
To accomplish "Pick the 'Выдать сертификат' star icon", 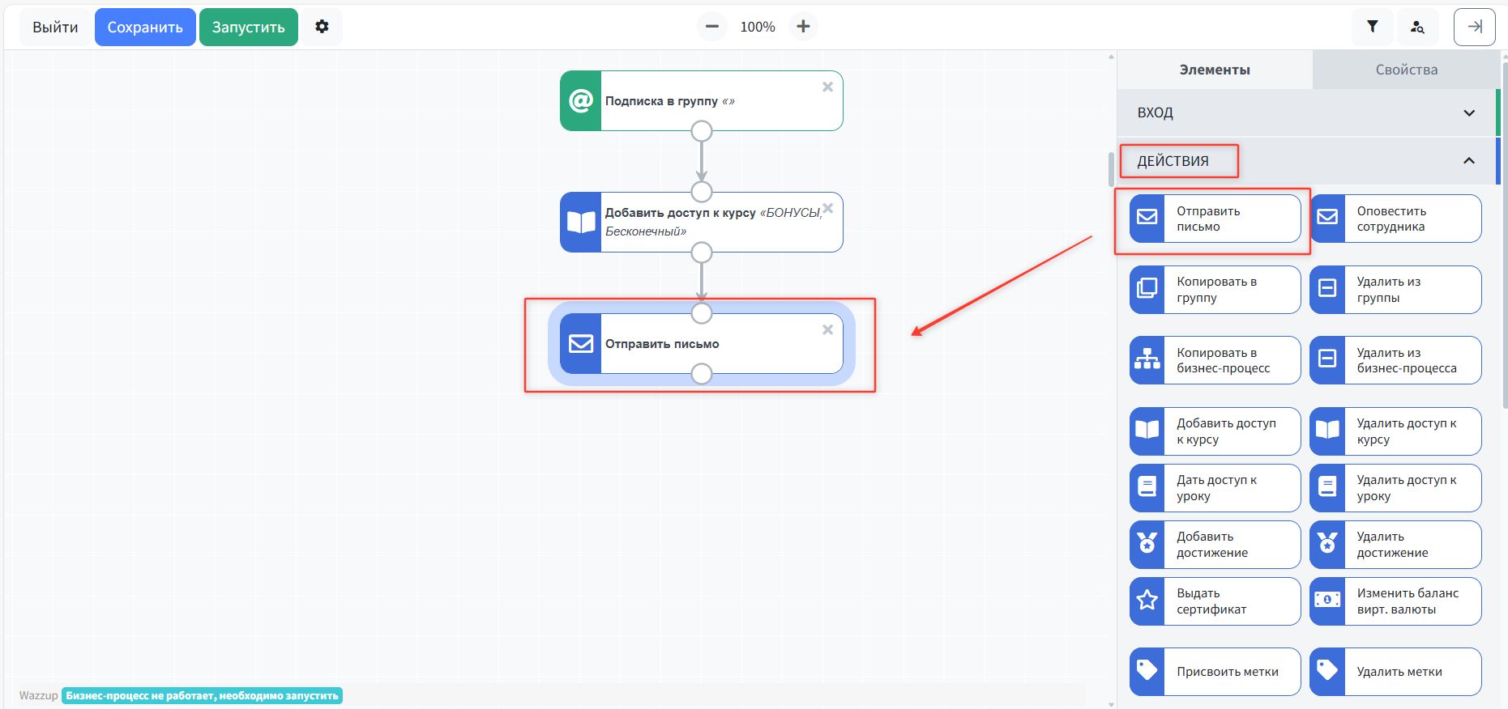I will pyautogui.click(x=1147, y=601).
